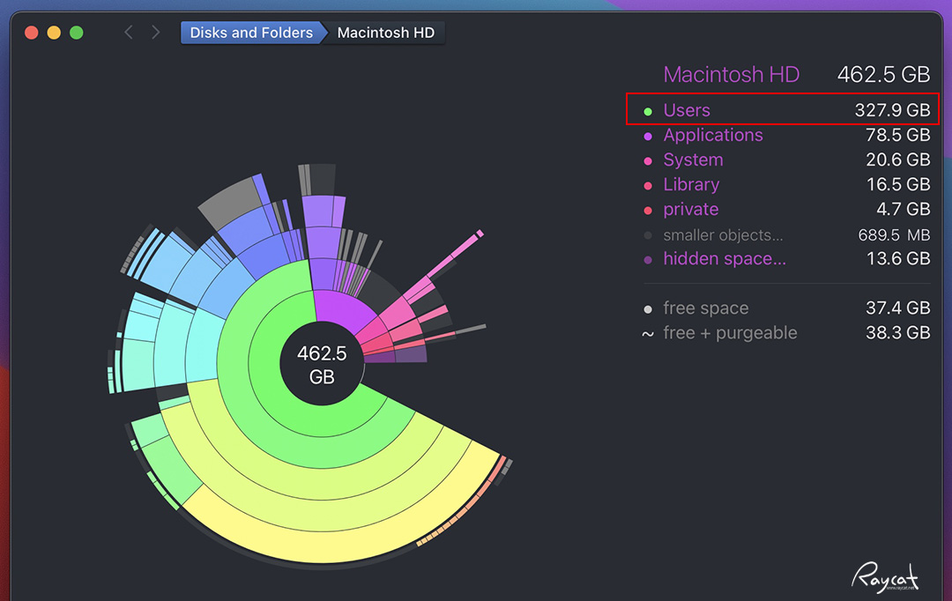The height and width of the screenshot is (601, 952).
Task: Click the dot beside private
Action: (648, 211)
